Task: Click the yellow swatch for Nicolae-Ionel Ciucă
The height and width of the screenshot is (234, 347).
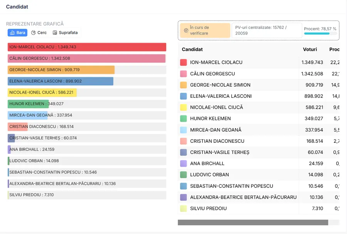Action: click(x=184, y=107)
